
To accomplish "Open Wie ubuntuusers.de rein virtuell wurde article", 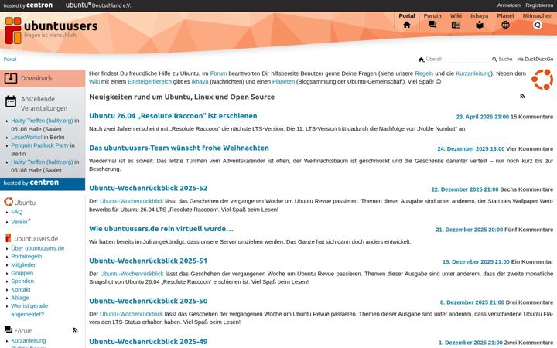I will pyautogui.click(x=161, y=229).
